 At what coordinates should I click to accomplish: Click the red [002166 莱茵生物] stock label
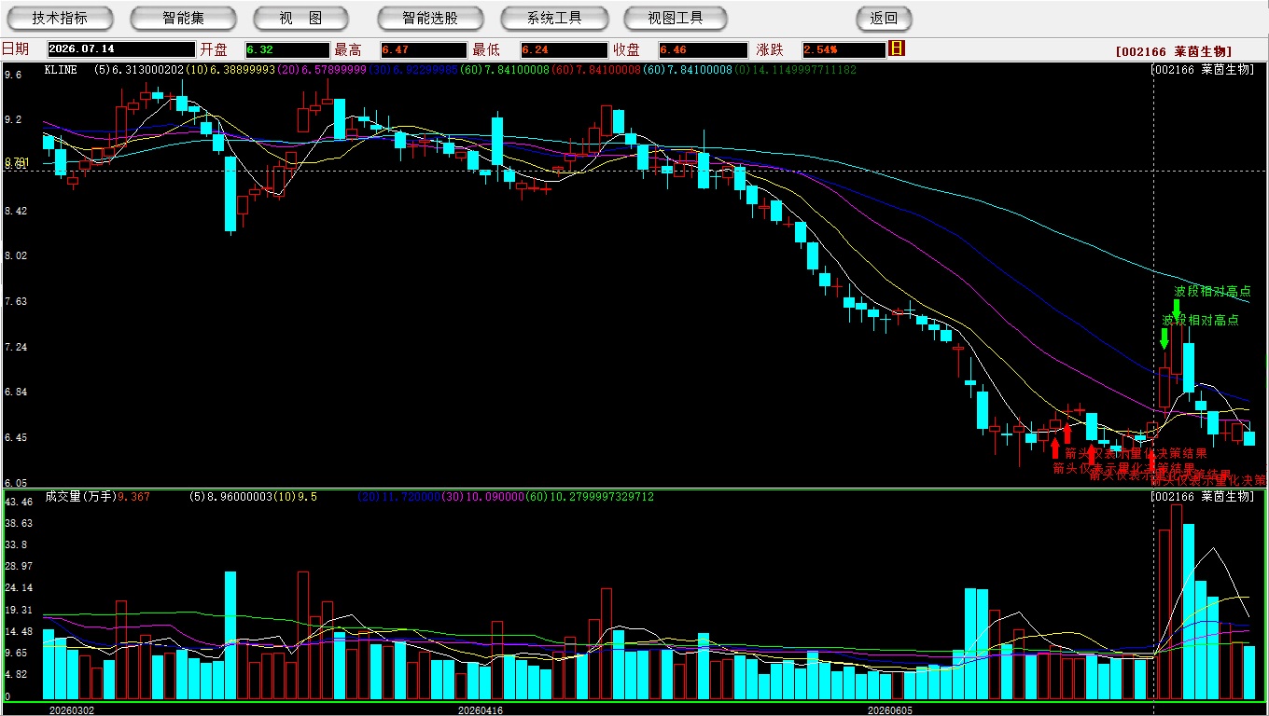1173,51
